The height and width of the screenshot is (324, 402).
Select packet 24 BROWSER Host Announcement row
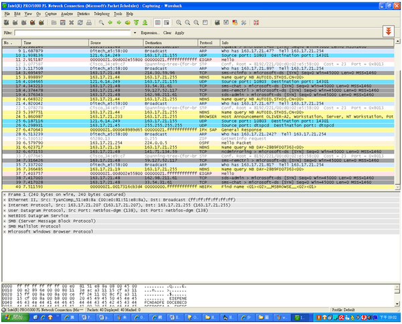pyautogui.click(x=198, y=117)
